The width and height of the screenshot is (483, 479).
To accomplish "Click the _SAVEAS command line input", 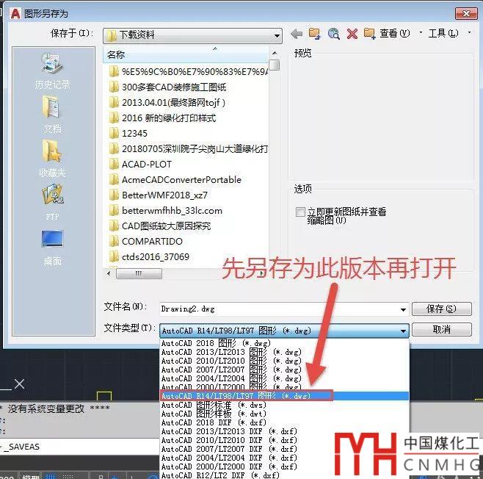I will (80, 447).
